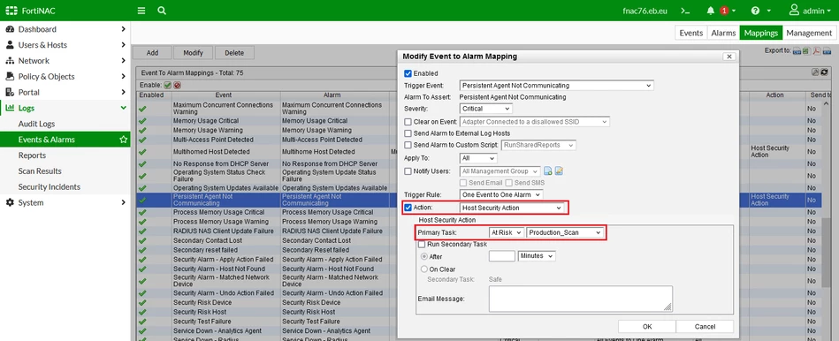This screenshot has width=839, height=341.
Task: Click the Dashboard gauge icon in sidebar
Action: 10,29
